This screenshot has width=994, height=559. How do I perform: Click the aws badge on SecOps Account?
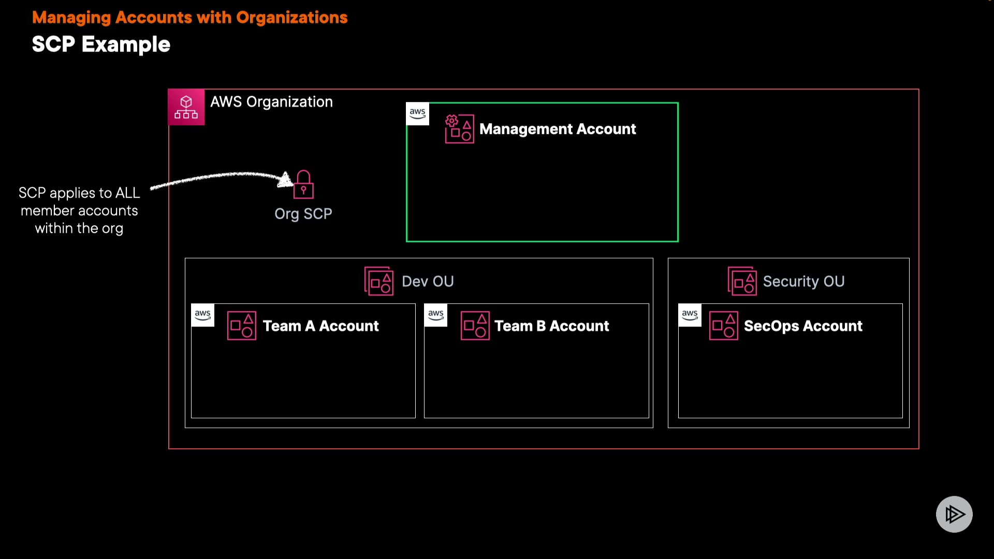[690, 315]
